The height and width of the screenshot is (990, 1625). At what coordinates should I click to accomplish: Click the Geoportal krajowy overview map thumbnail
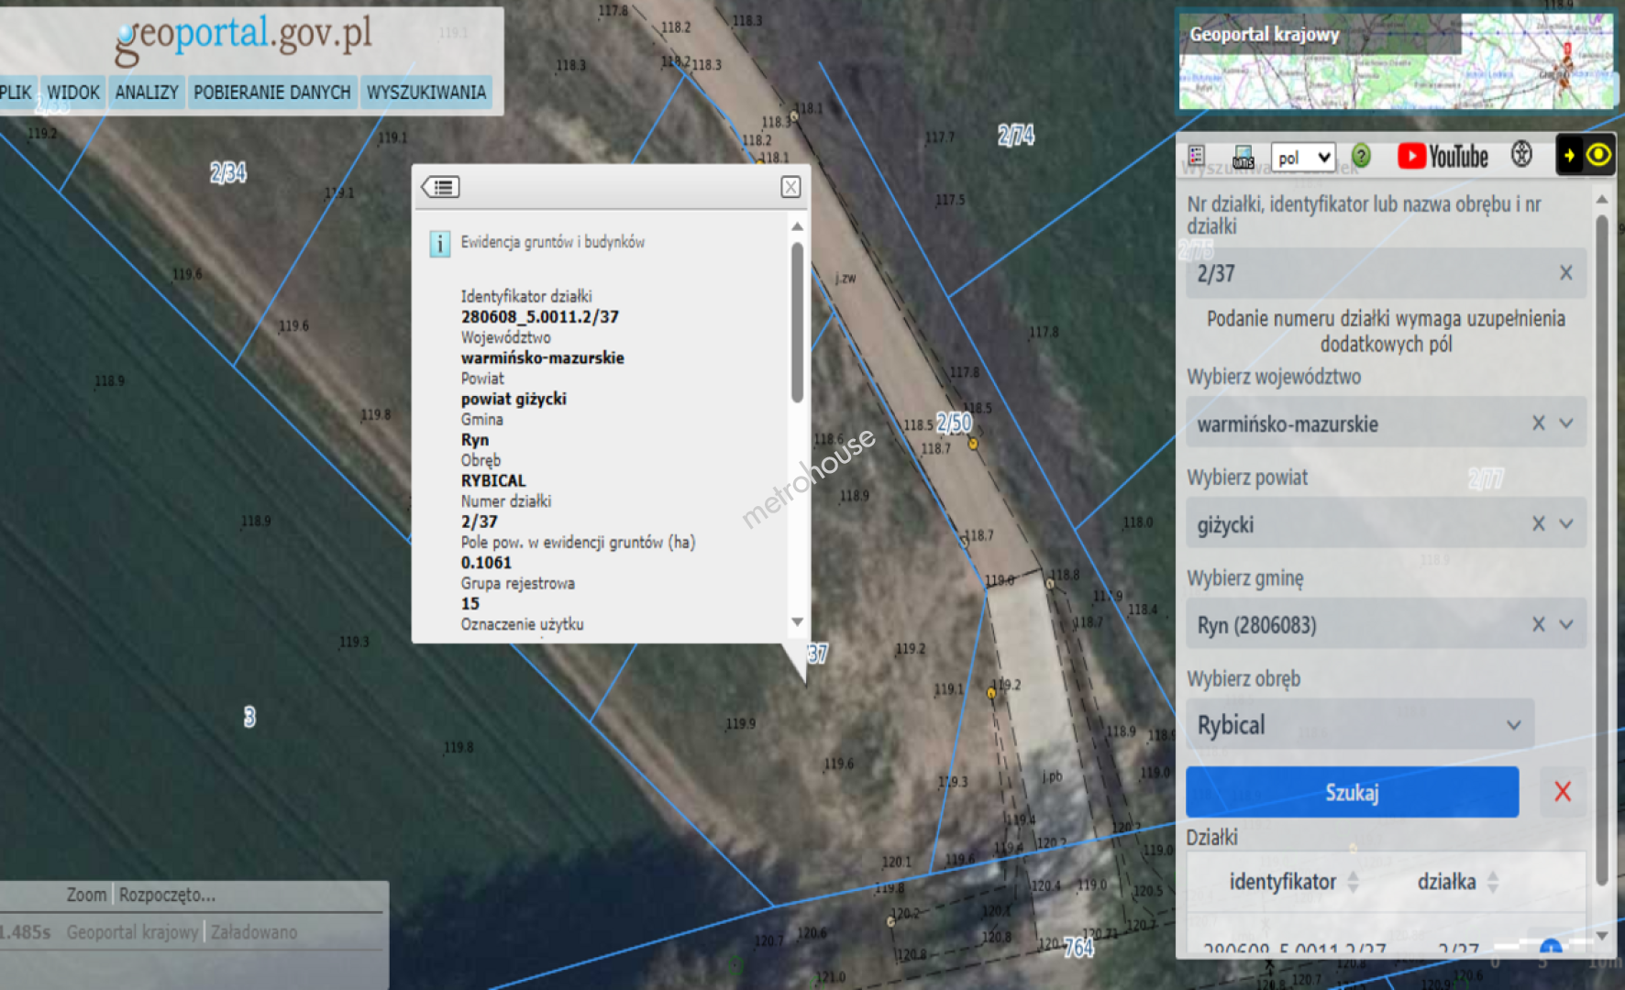(x=1395, y=61)
